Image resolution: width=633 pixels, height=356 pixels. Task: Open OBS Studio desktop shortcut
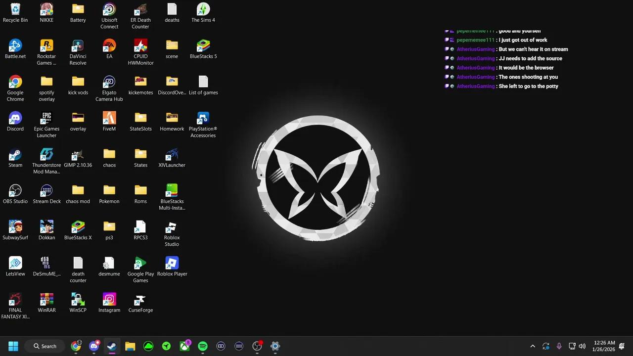(15, 191)
